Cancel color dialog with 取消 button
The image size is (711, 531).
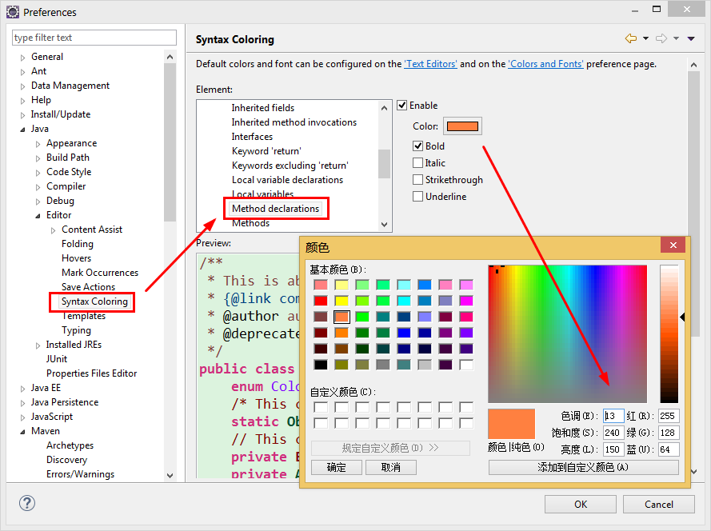click(x=391, y=468)
